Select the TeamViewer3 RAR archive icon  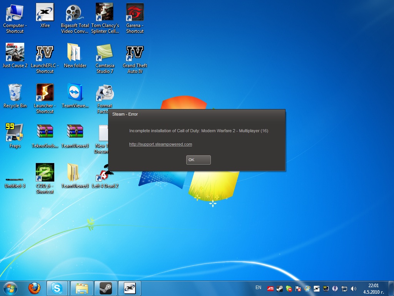[x=75, y=136]
